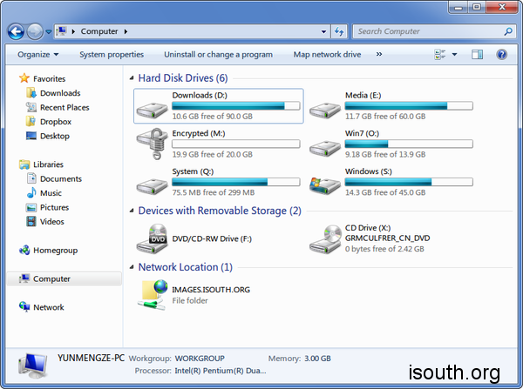The image size is (523, 389).
Task: Open the Encrypted (M:) drive icon
Action: tap(151, 143)
